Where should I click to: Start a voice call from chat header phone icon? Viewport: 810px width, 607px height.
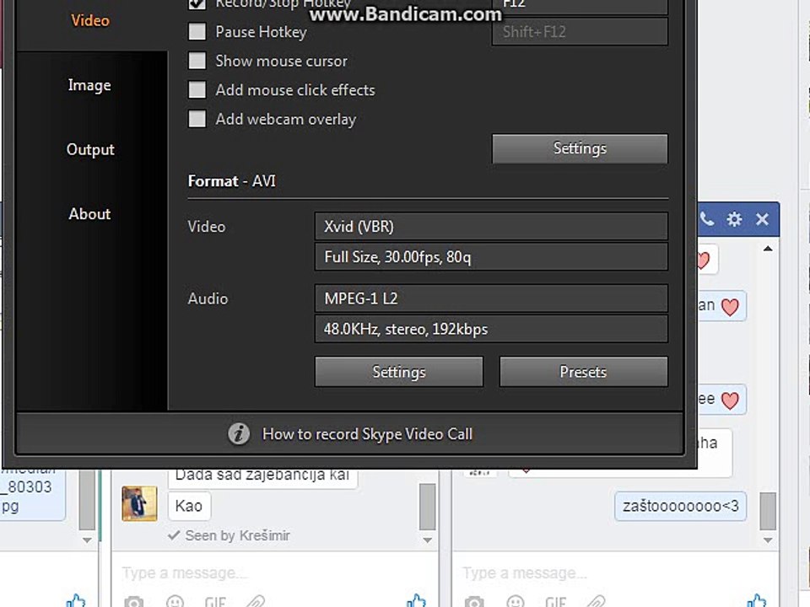point(707,219)
